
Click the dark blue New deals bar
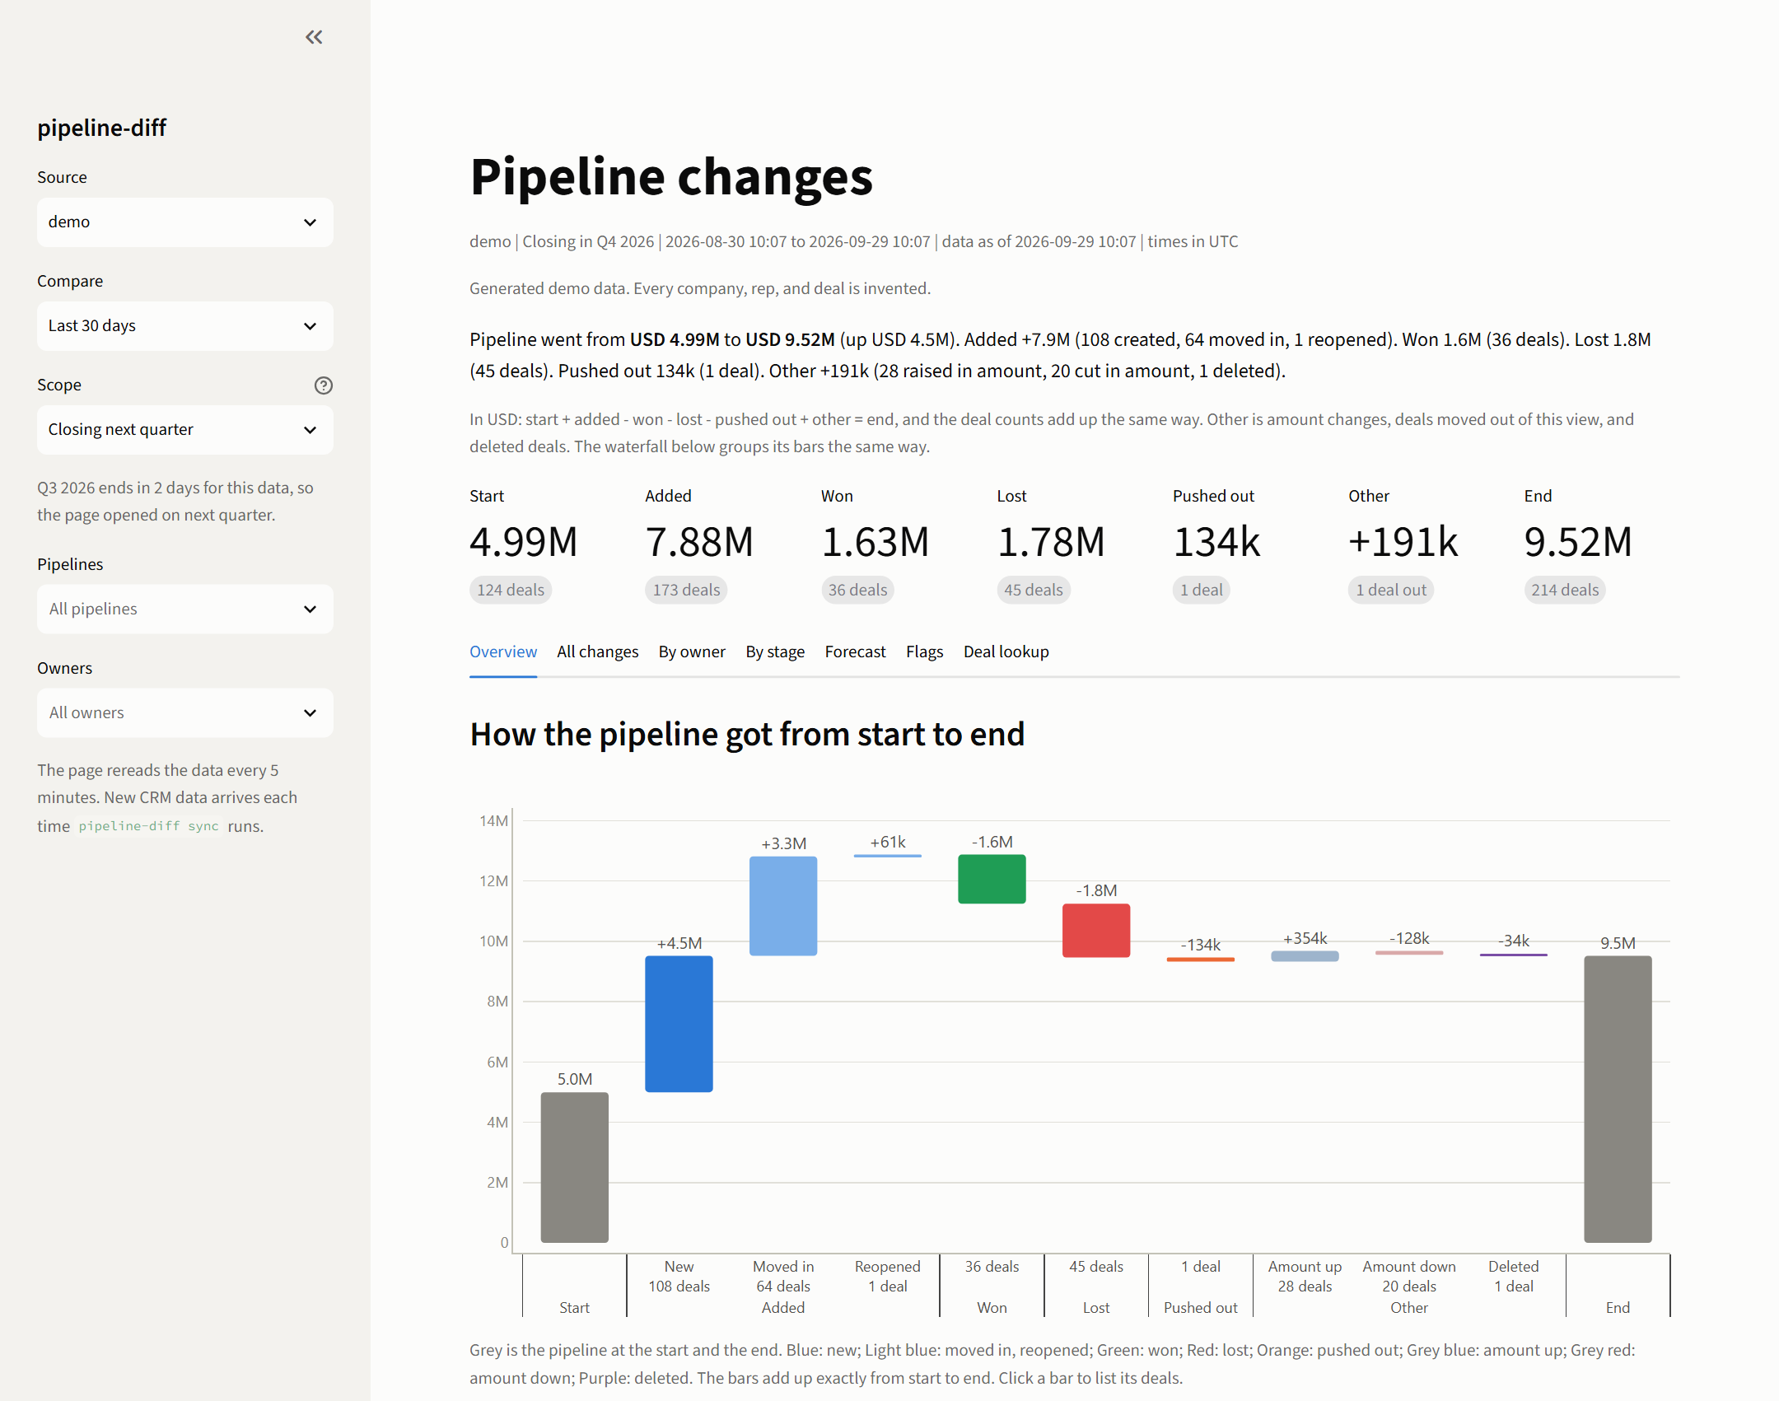(679, 1024)
